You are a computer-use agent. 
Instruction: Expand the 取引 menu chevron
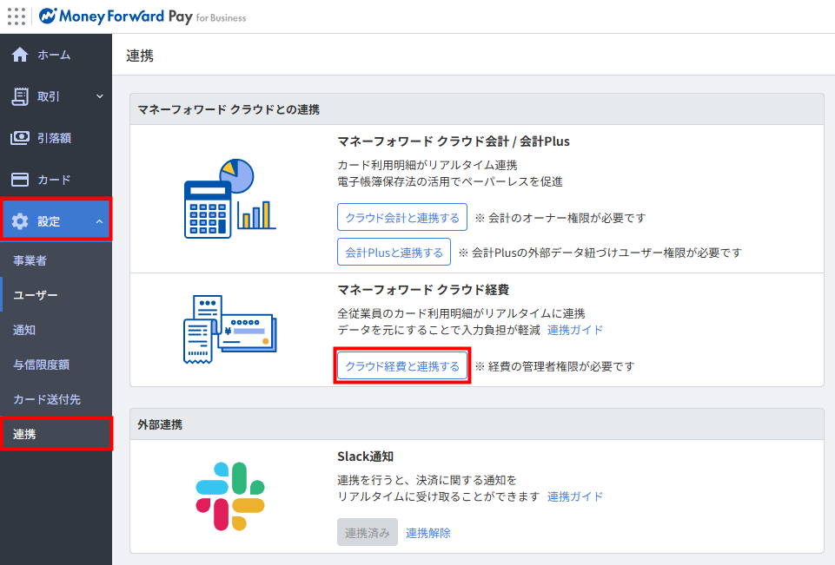click(100, 96)
